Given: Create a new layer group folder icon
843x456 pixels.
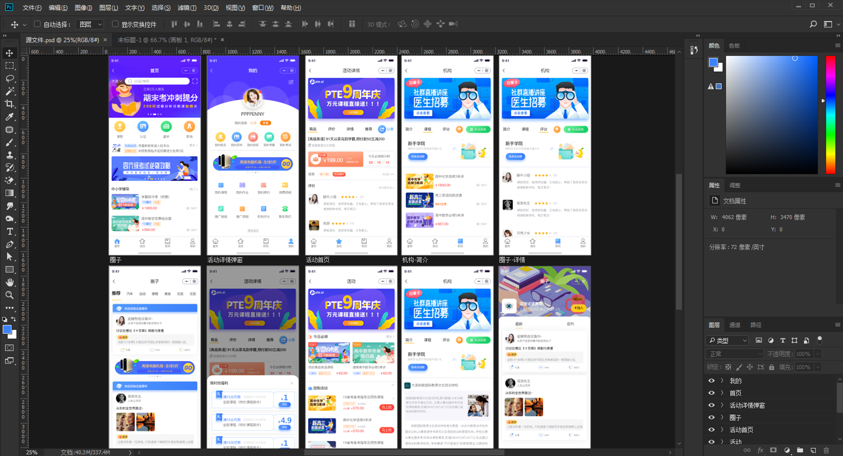Looking at the screenshot, I should click(x=800, y=450).
